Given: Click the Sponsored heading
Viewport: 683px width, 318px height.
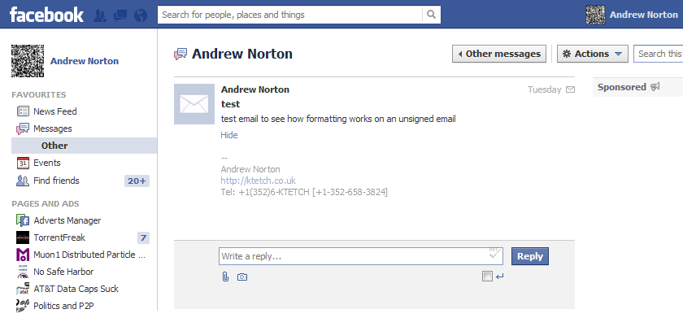Looking at the screenshot, I should click(x=621, y=87).
